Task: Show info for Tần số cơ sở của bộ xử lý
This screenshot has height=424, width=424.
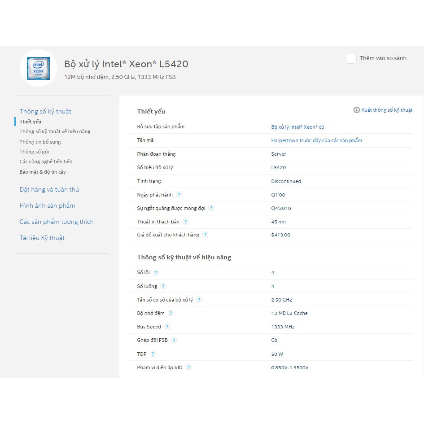Action: tap(199, 300)
